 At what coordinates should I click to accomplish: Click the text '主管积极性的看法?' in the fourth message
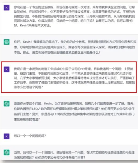tap(27, 119)
